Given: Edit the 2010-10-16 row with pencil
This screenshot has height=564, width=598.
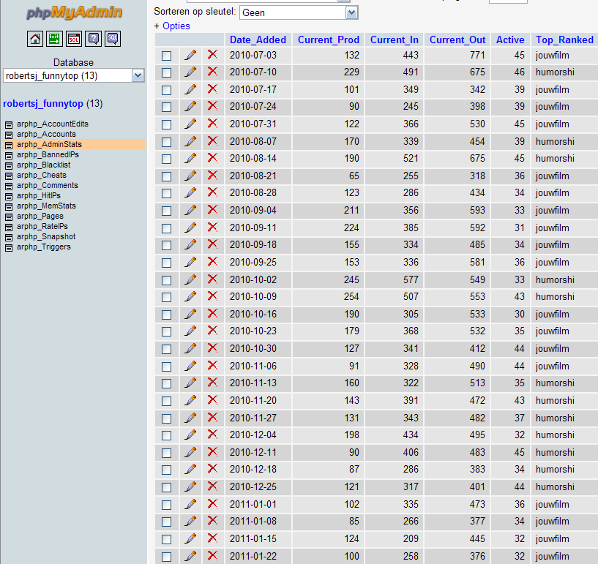Looking at the screenshot, I should (x=191, y=314).
